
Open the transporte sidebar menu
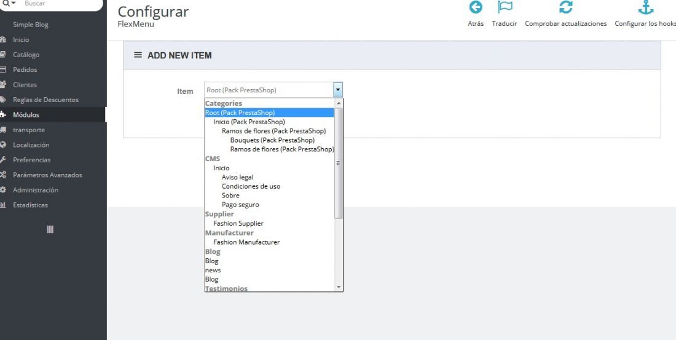(29, 130)
